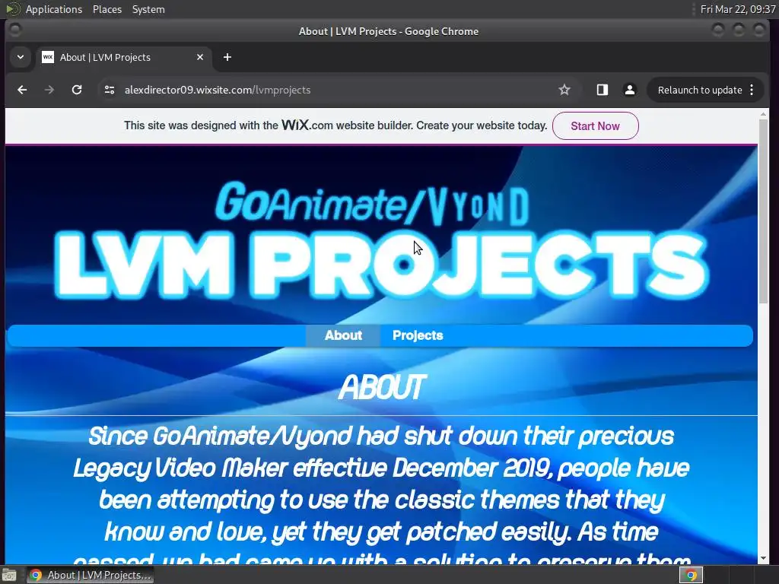The width and height of the screenshot is (779, 584).
Task: Click the window menu button at title bar left
Action: (x=15, y=30)
